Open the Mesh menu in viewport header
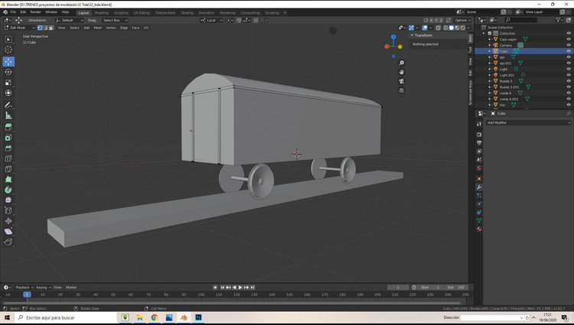This screenshot has height=325, width=574. click(98, 28)
